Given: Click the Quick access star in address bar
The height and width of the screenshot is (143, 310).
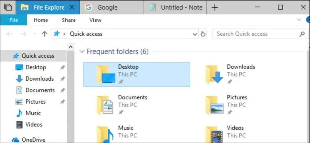Looking at the screenshot, I should 56,34.
